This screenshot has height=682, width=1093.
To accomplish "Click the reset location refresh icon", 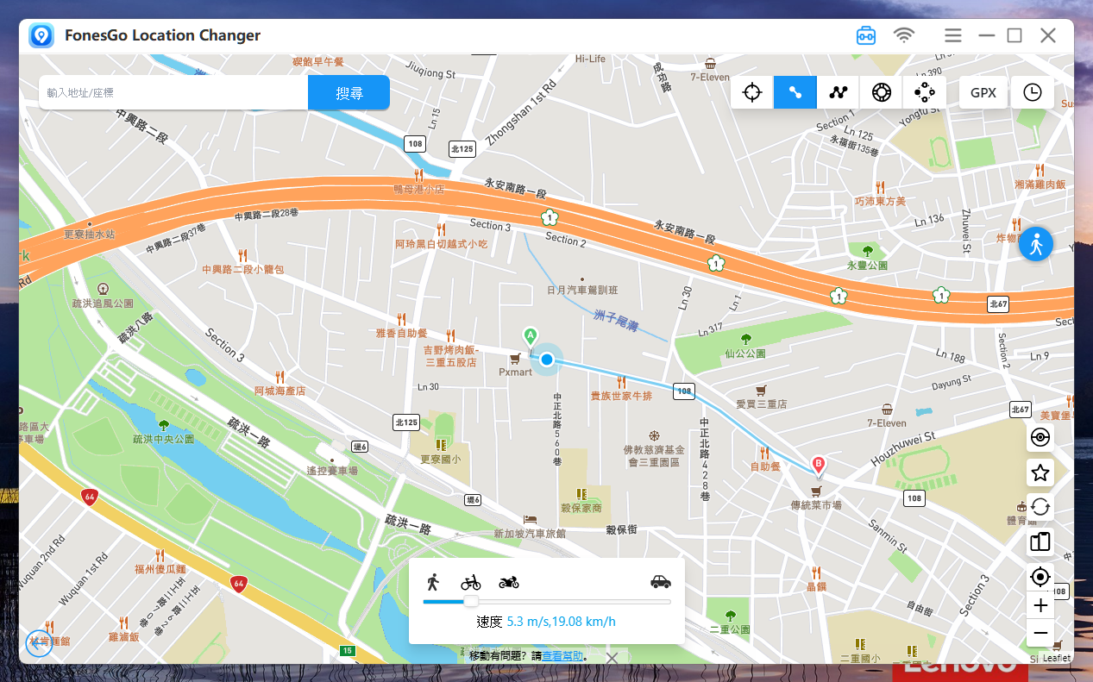I will [x=1040, y=507].
